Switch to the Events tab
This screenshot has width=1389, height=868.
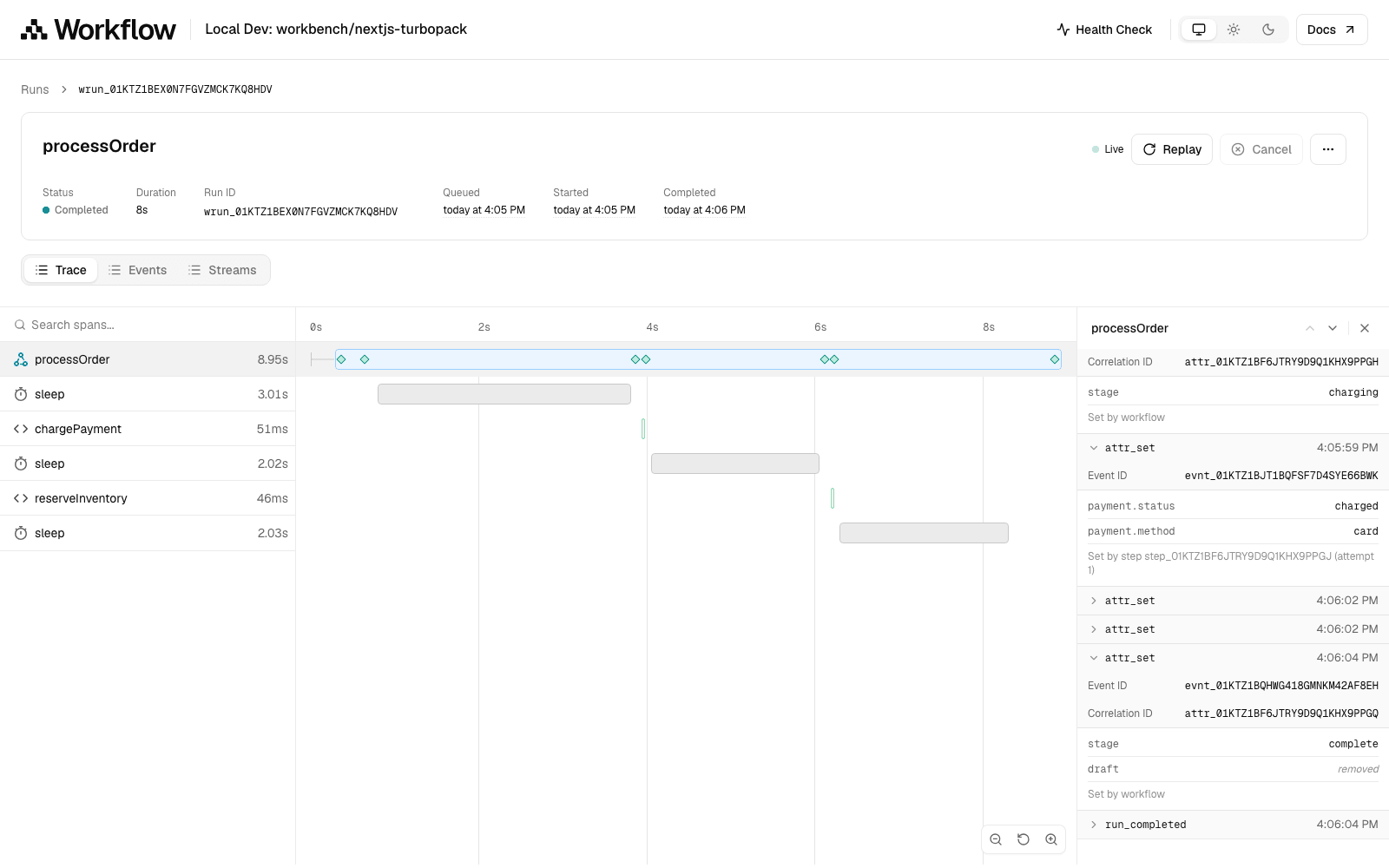coord(137,270)
